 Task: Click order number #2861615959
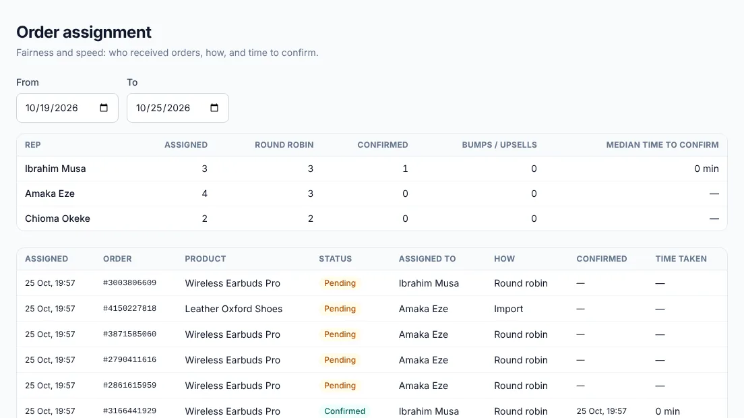pyautogui.click(x=129, y=385)
